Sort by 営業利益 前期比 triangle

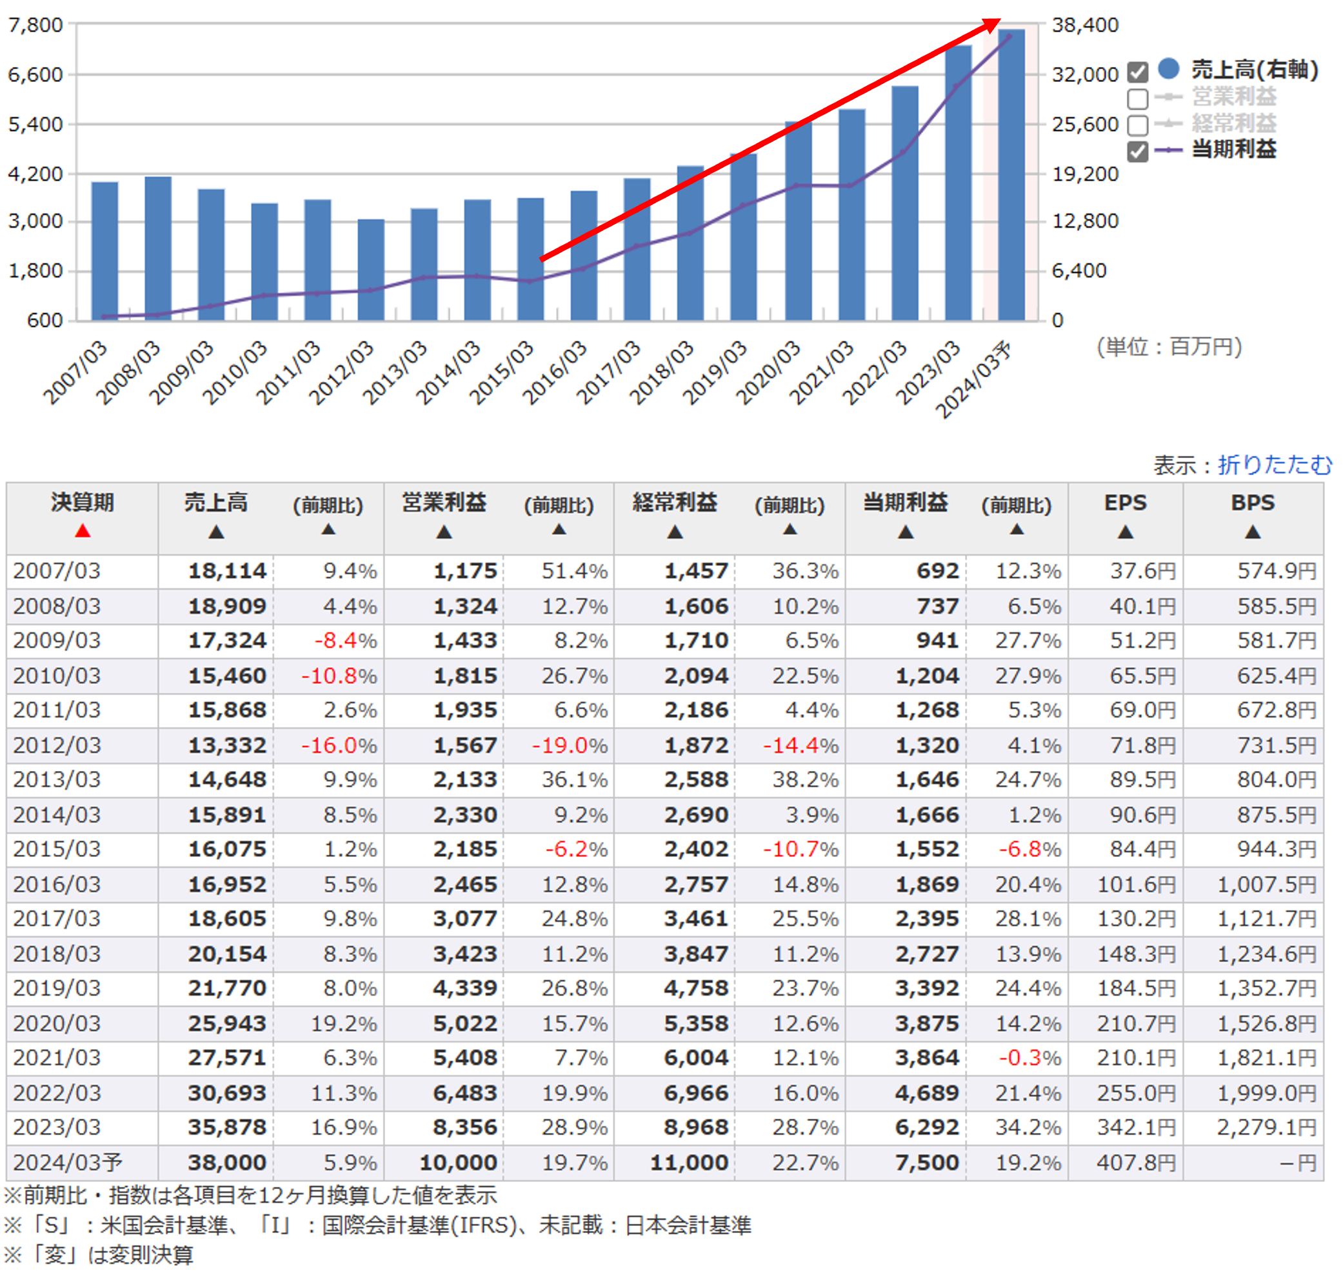559,530
